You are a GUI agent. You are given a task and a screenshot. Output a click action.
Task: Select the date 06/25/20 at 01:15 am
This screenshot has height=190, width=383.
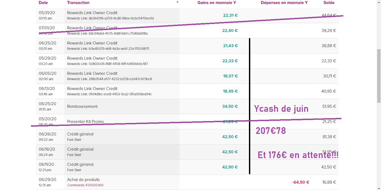(x=47, y=106)
